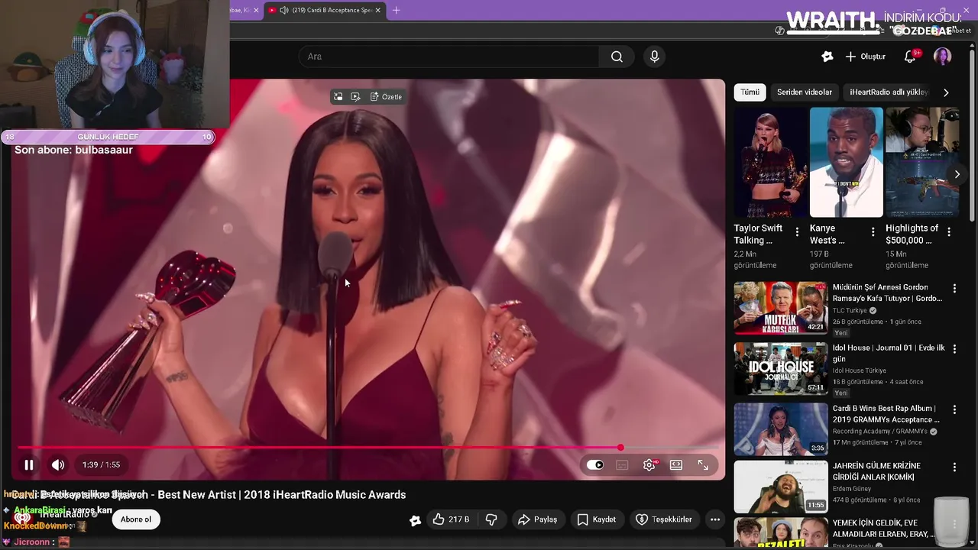Screen dimensions: 978x550
Task: Switch to theater mode in the player
Action: [x=676, y=464]
